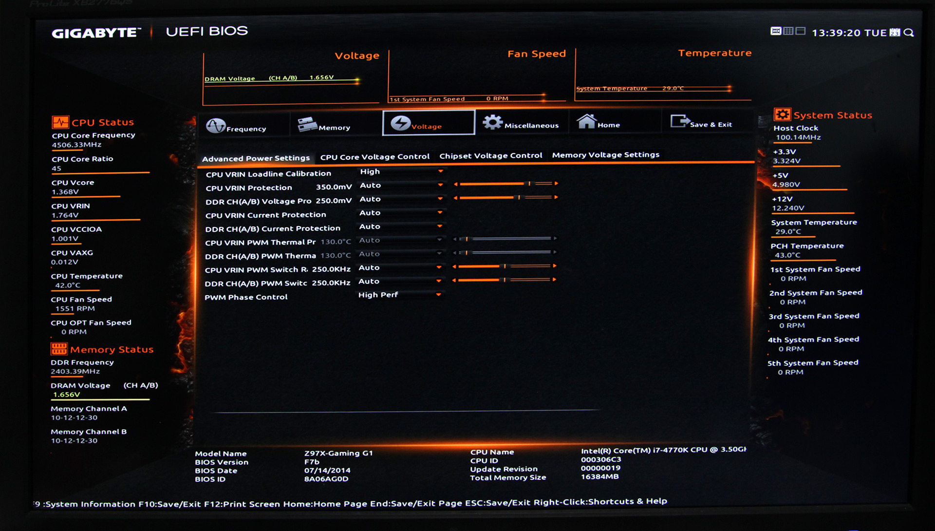Open CPU VRIN PWM Switch Rate dropdown
Image resolution: width=935 pixels, height=531 pixels.
(x=400, y=267)
